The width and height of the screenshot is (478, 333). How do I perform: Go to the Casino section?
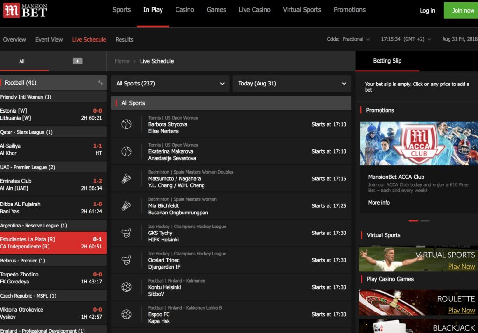185,10
